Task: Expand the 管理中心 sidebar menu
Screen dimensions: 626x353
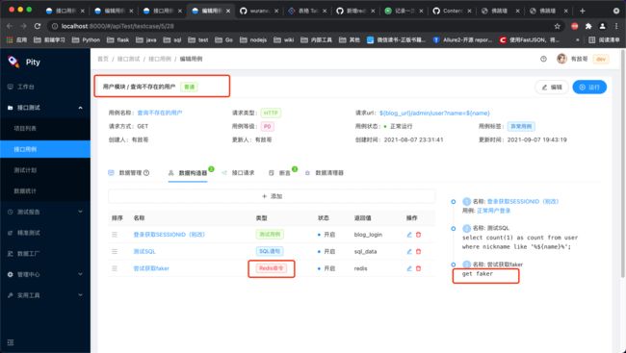Action: 80,274
